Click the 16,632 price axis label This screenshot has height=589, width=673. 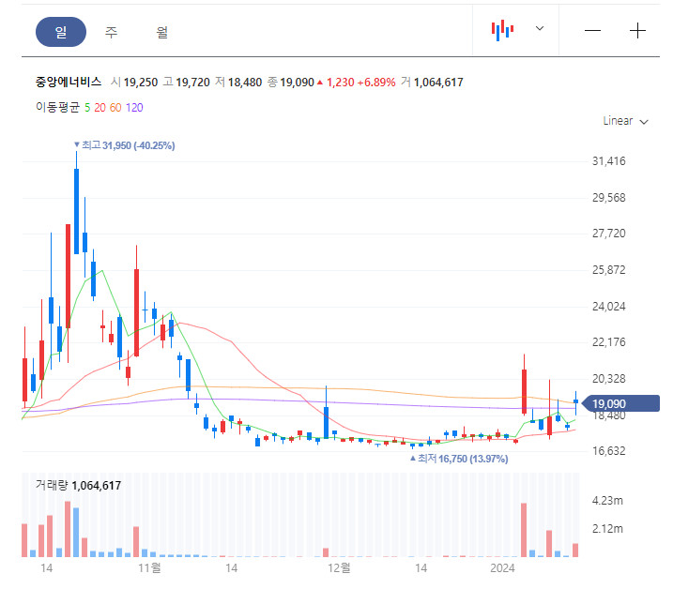click(x=608, y=451)
